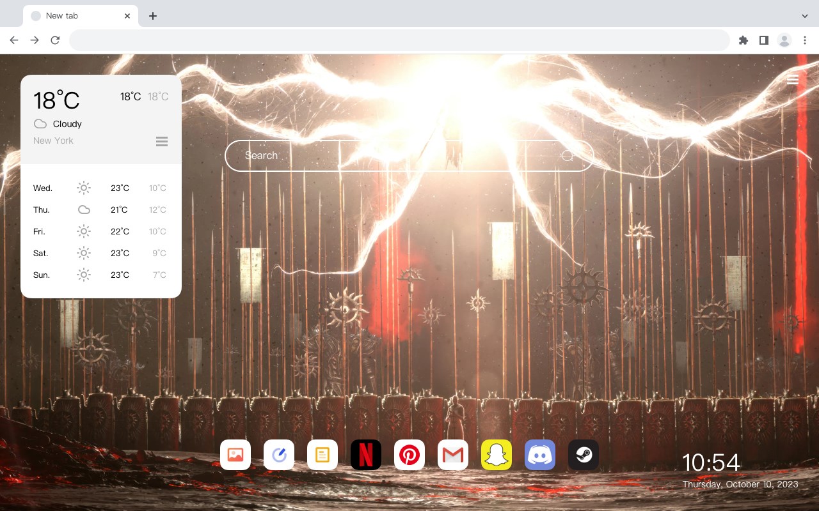The width and height of the screenshot is (819, 511).
Task: Click the Cloudy condition text
Action: [x=67, y=124]
